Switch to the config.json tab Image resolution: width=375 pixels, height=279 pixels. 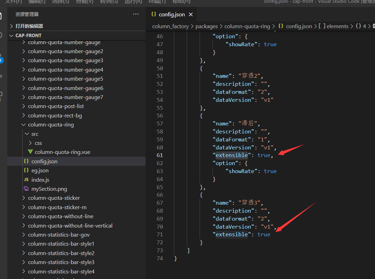click(171, 14)
